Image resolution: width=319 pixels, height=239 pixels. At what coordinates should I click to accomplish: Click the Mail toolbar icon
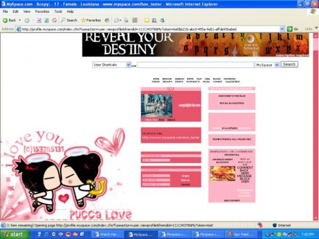coord(117,20)
